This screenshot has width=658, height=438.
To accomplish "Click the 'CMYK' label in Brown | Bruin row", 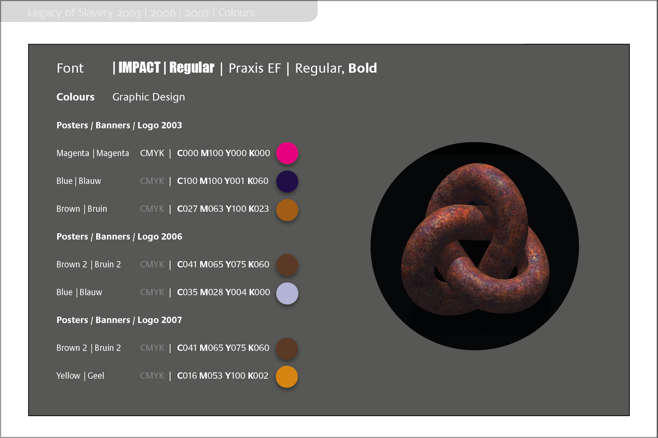I will pyautogui.click(x=152, y=209).
